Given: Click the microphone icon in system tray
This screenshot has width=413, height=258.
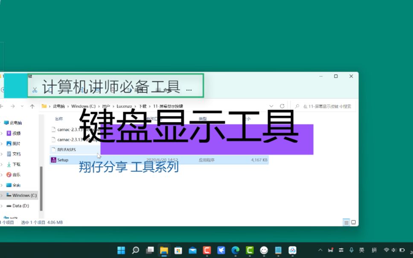Looking at the screenshot, I should (x=351, y=250).
